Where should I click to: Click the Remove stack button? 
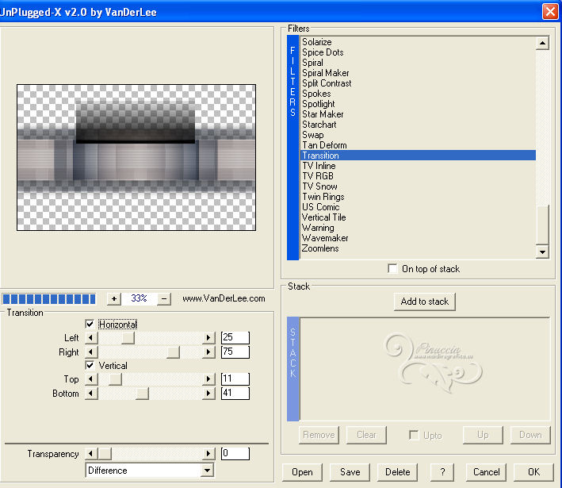pyautogui.click(x=319, y=435)
